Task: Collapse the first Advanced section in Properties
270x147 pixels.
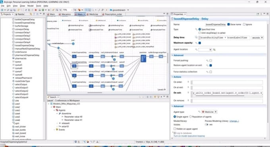Action: (x=172, y=55)
